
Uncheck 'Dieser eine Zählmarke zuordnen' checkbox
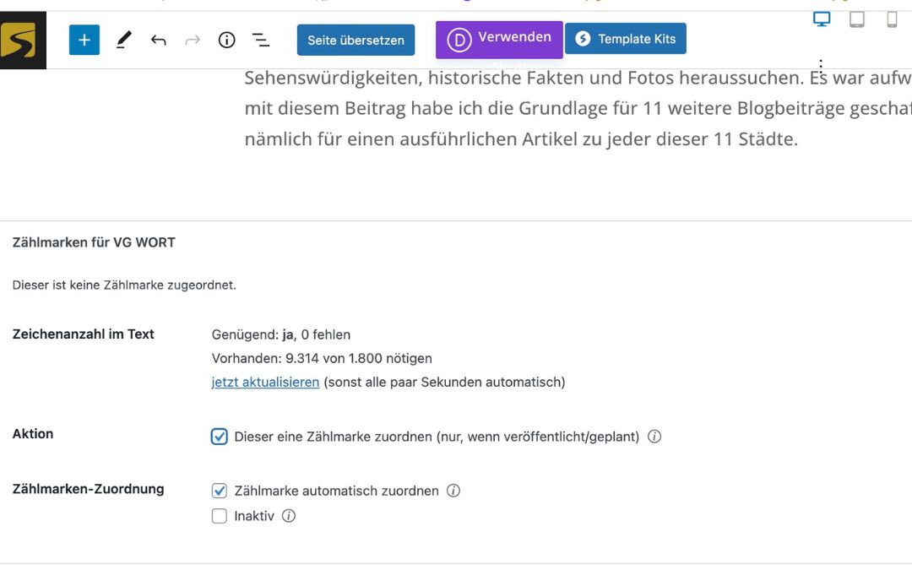[x=220, y=437]
